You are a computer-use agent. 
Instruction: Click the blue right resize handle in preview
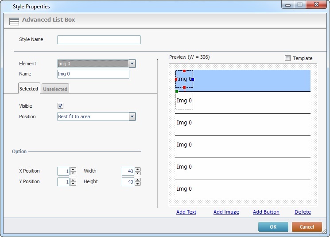[x=193, y=79]
